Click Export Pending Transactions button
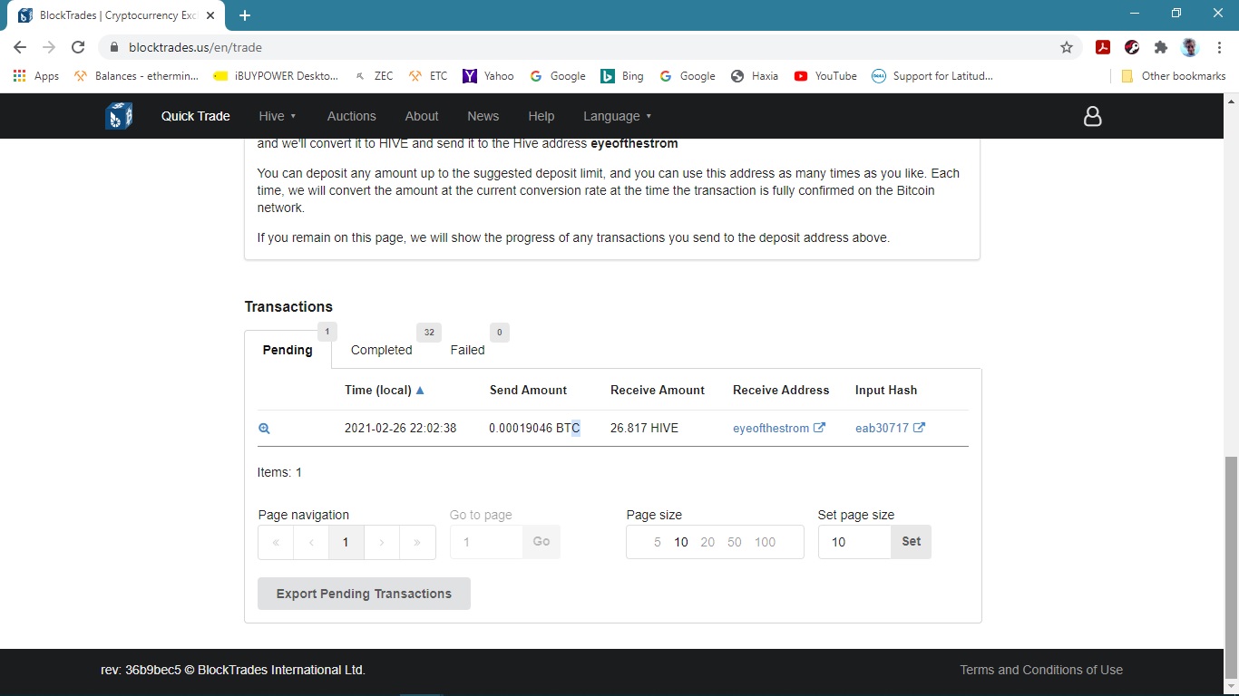Image resolution: width=1239 pixels, height=696 pixels. [x=364, y=594]
